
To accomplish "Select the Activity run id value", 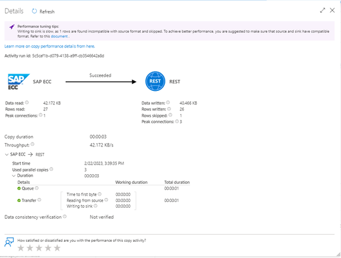I will click(x=68, y=56).
